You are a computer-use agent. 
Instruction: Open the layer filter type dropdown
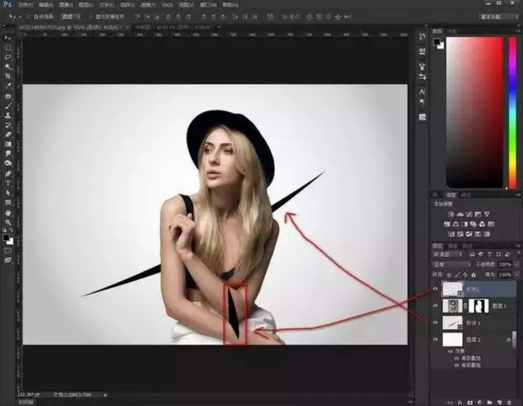point(448,254)
